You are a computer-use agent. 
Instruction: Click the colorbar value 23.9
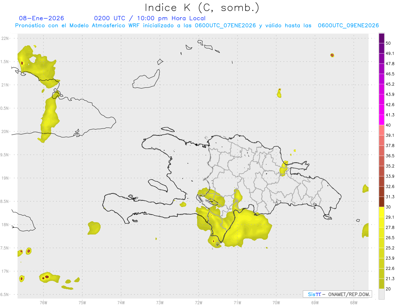coord(390,258)
